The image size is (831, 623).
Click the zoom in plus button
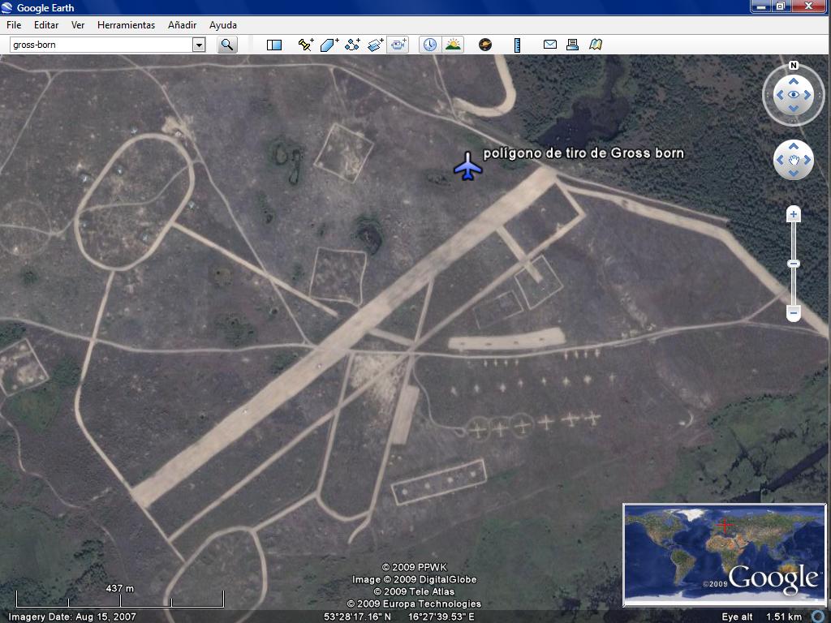click(x=794, y=214)
